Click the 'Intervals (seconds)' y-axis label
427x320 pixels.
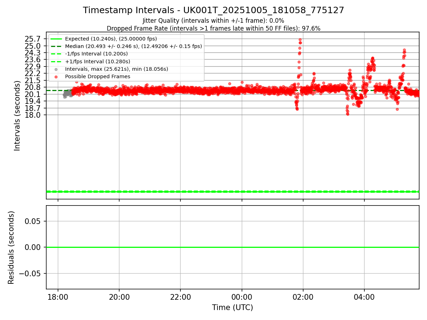[17, 116]
